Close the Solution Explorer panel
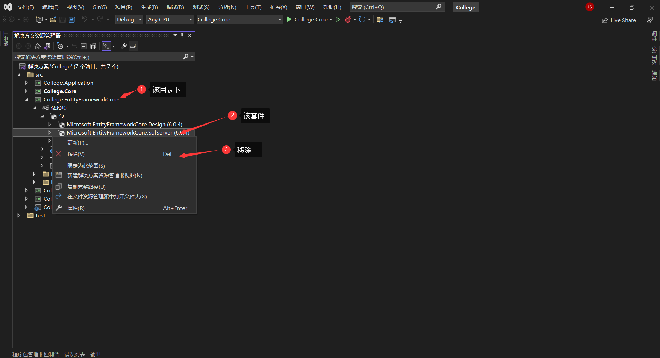Image resolution: width=660 pixels, height=358 pixels. coord(190,36)
